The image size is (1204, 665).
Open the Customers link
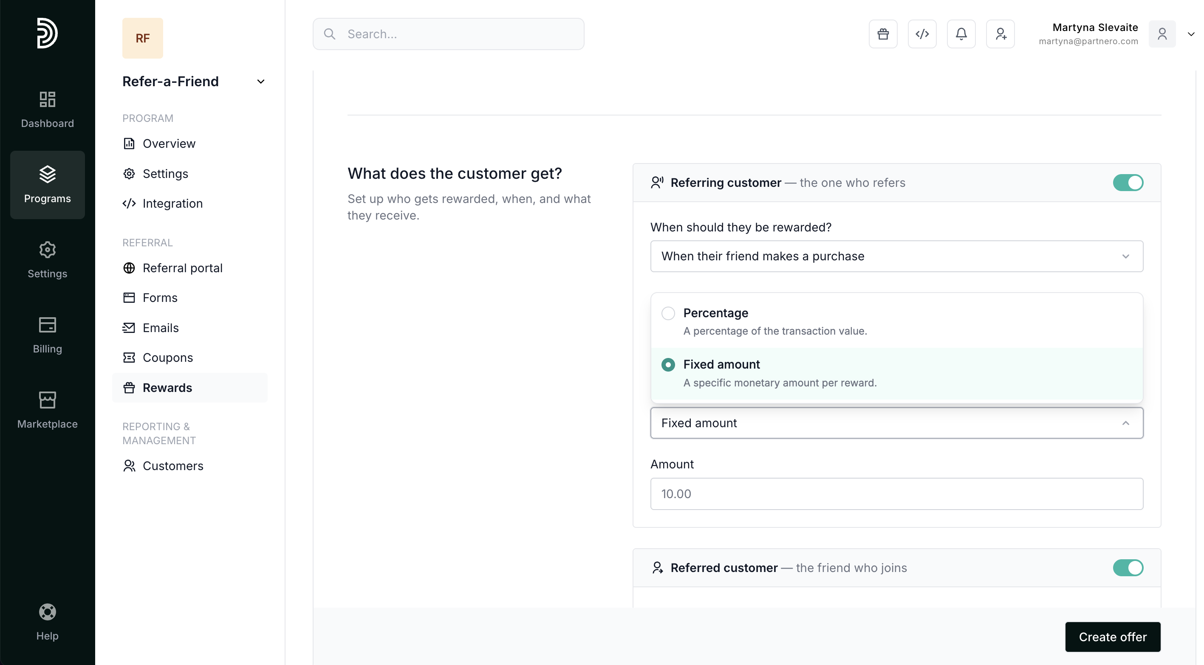pyautogui.click(x=172, y=466)
